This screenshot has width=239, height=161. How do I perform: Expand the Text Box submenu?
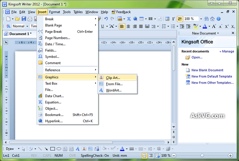click(x=68, y=83)
